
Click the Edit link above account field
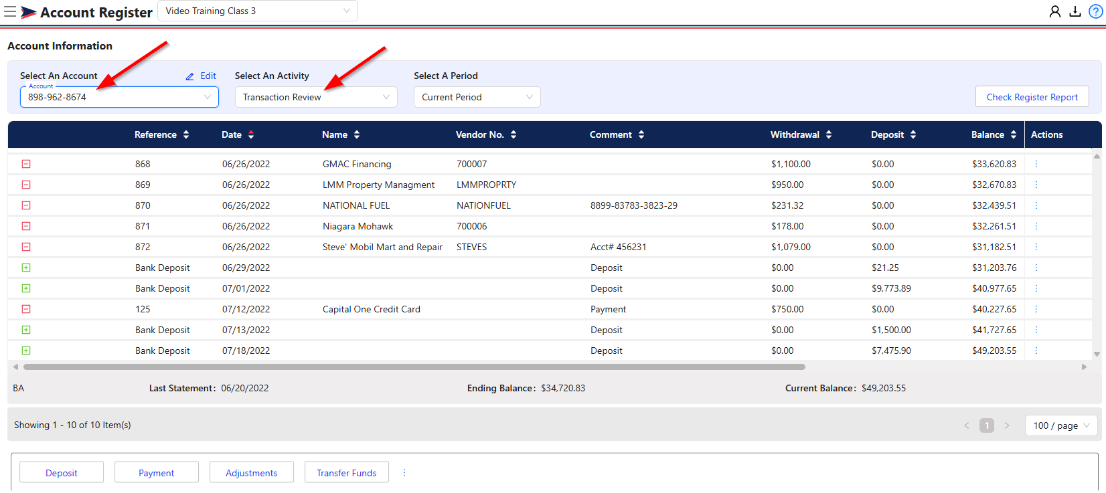208,76
